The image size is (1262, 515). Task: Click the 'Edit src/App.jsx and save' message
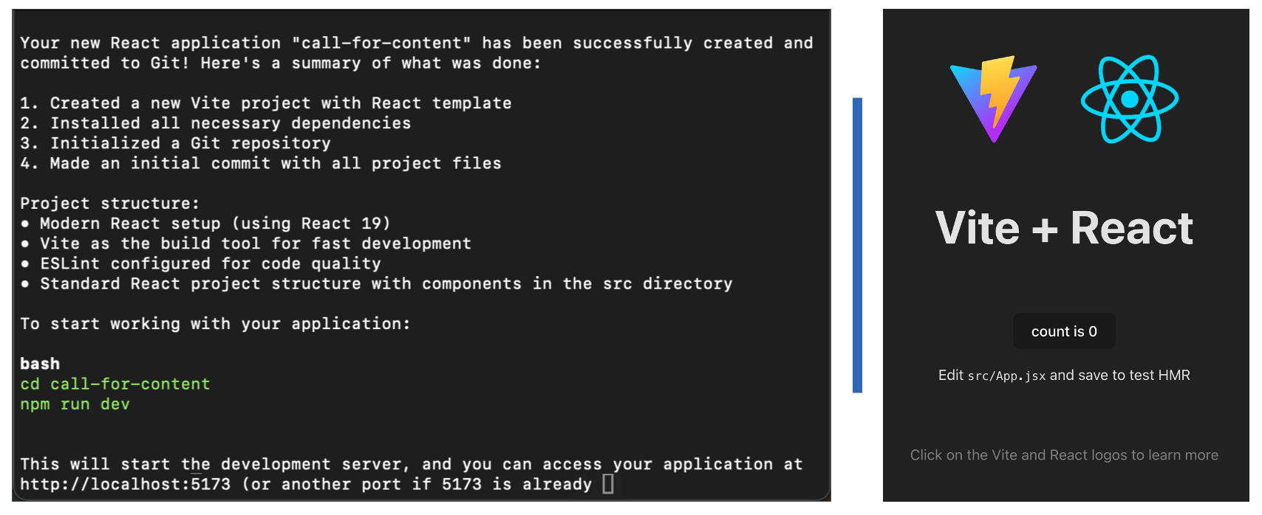tap(1064, 375)
